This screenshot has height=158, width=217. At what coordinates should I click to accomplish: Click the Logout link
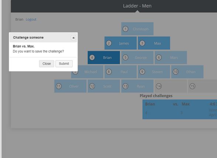pyautogui.click(x=31, y=19)
